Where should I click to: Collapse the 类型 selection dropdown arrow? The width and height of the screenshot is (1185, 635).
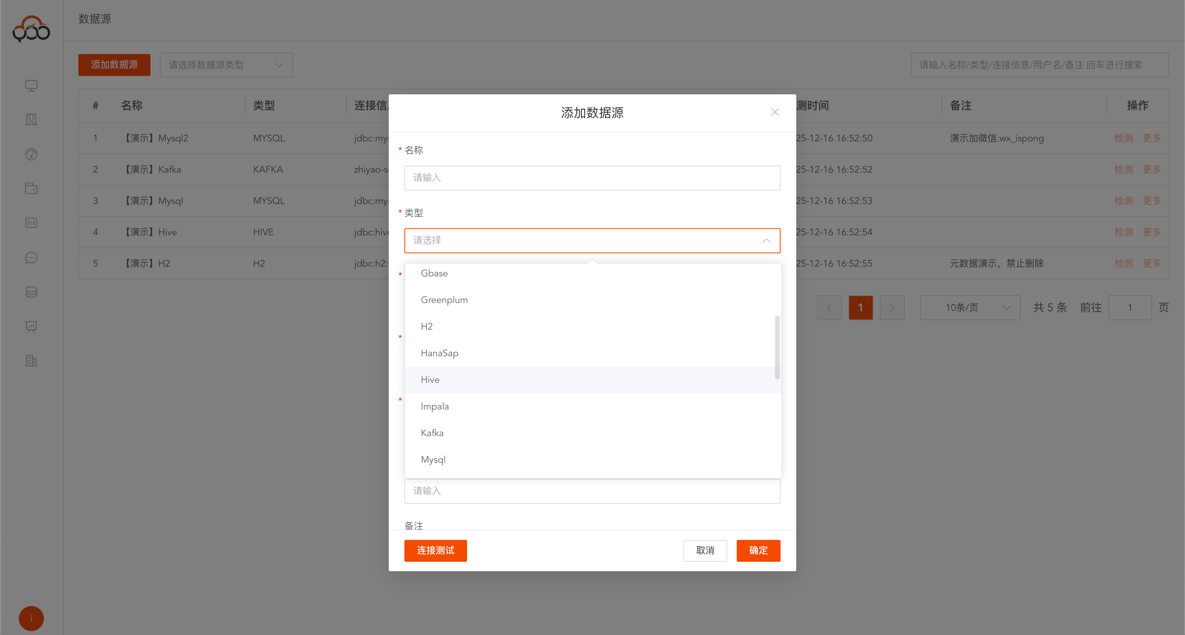[x=766, y=240]
